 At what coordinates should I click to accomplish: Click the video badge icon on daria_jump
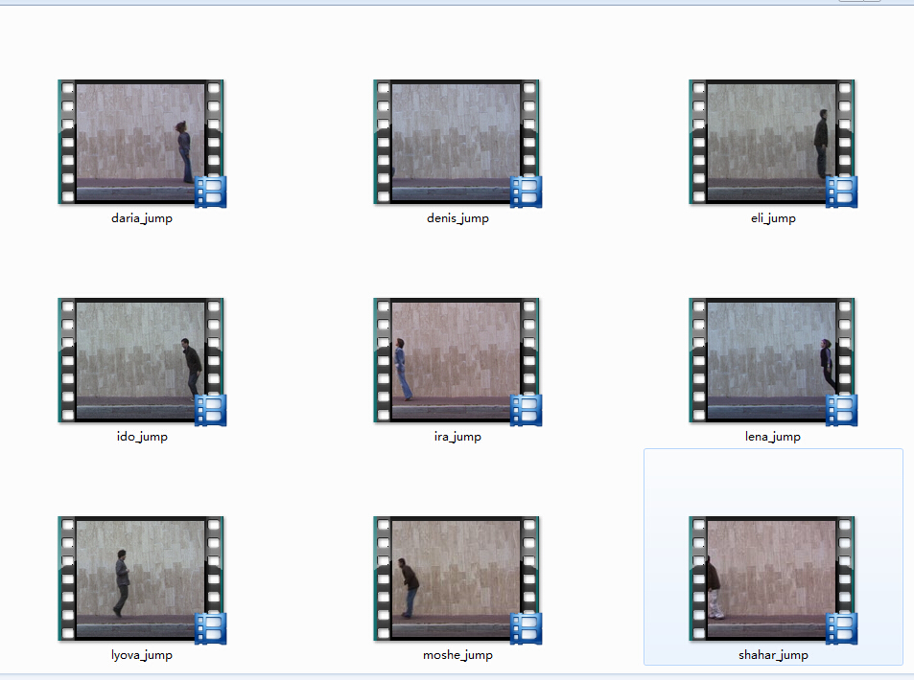[210, 192]
